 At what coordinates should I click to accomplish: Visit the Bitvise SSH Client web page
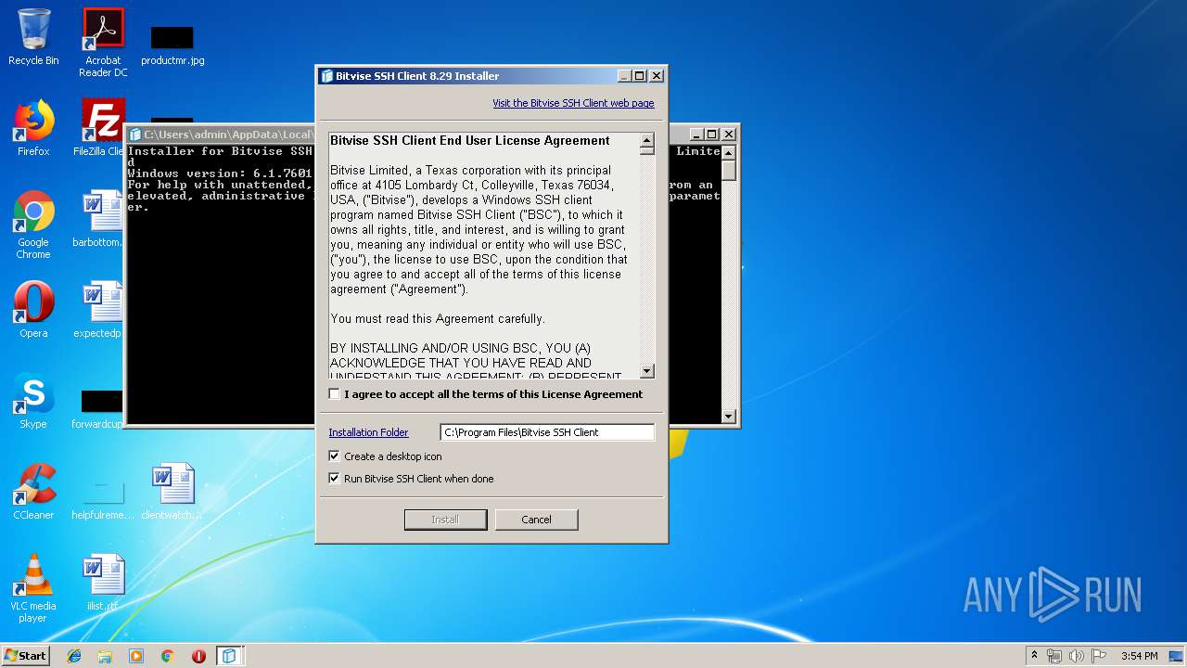pyautogui.click(x=573, y=103)
